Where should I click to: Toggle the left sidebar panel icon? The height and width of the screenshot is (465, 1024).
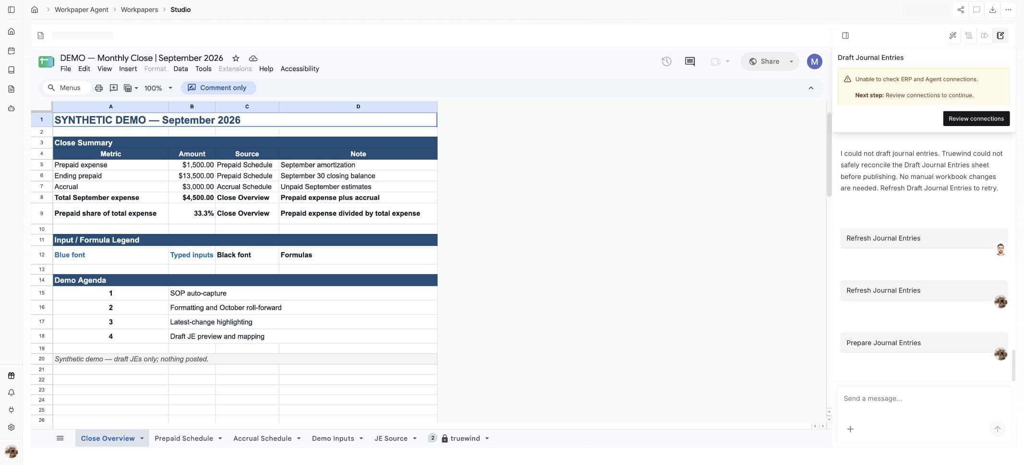[11, 10]
